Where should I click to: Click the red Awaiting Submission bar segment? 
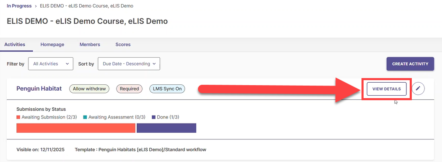coord(76,128)
